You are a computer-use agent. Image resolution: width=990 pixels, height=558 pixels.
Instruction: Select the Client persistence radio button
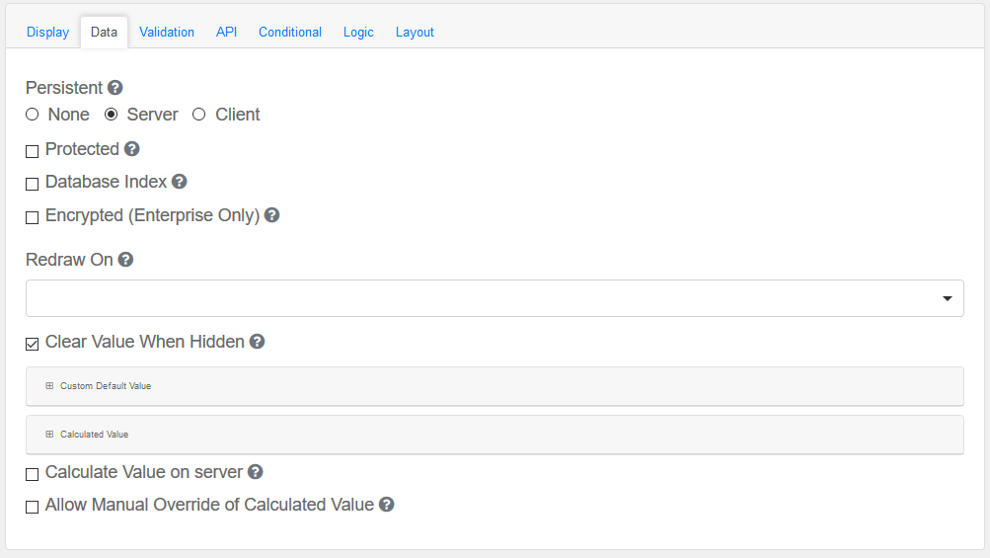click(x=199, y=115)
